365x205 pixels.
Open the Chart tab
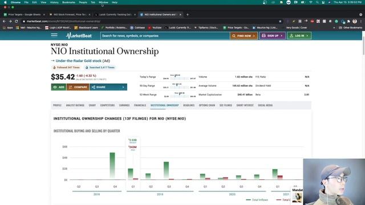[x=92, y=105]
